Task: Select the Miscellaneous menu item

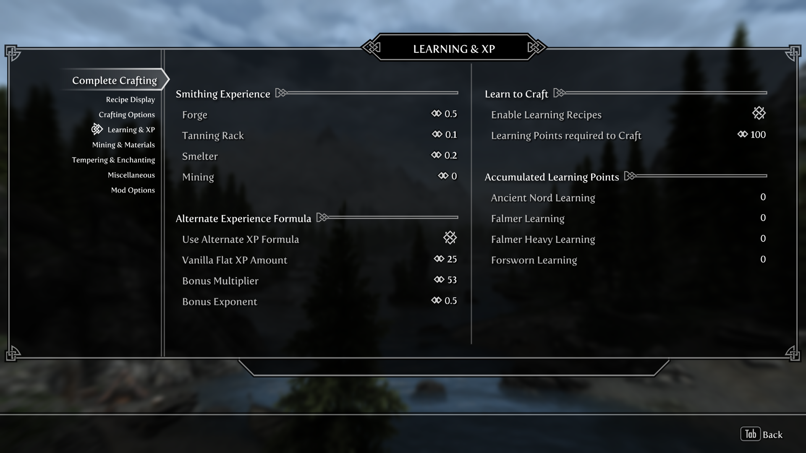Action: coord(131,175)
